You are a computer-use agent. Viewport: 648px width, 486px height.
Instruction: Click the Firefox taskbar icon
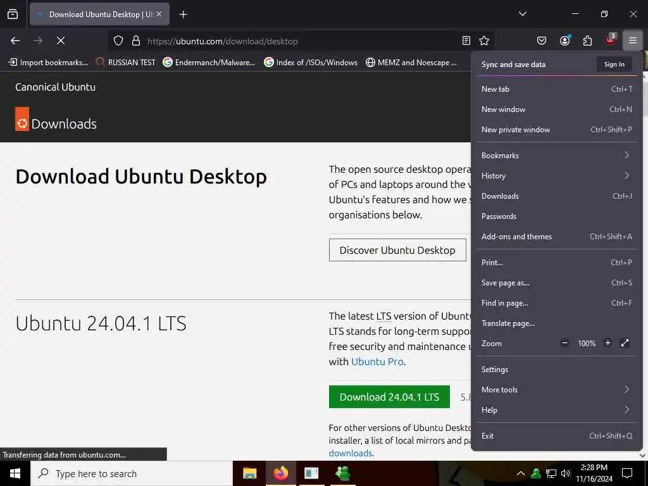coord(280,473)
